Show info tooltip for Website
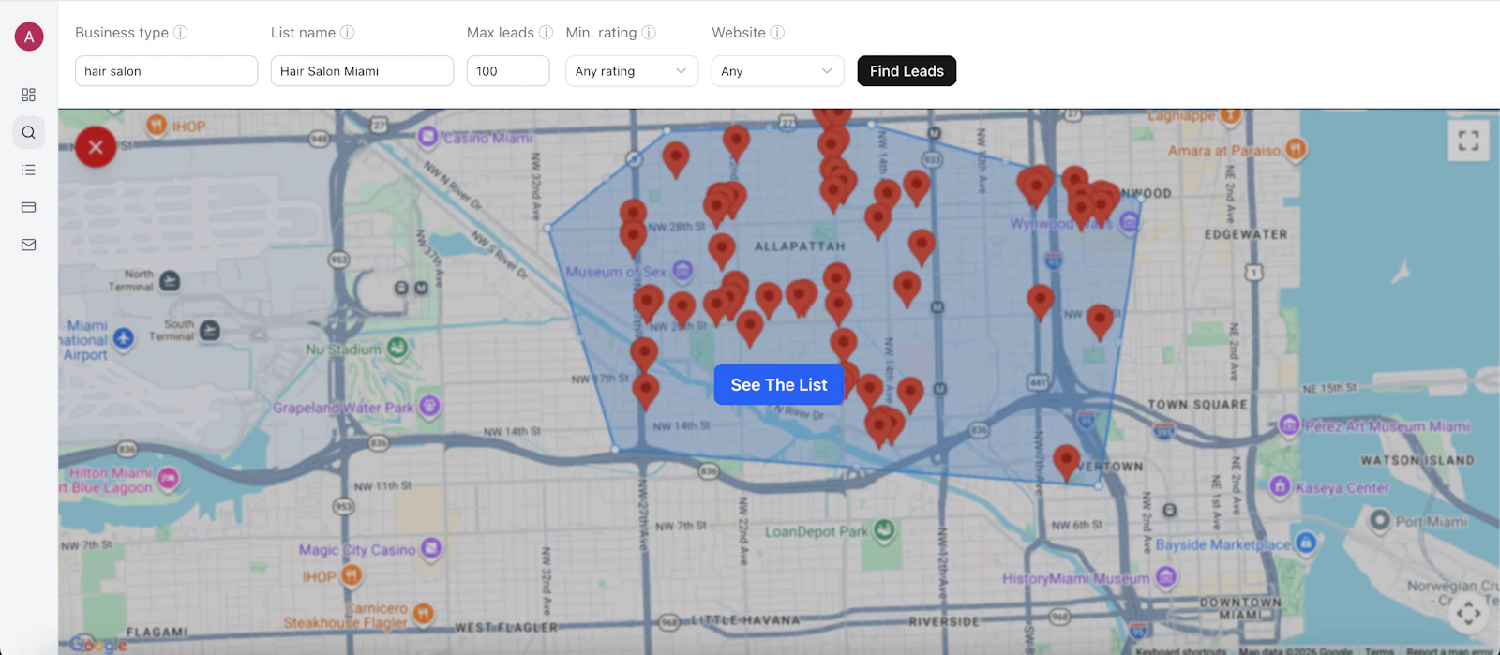This screenshot has width=1500, height=655. click(x=777, y=33)
